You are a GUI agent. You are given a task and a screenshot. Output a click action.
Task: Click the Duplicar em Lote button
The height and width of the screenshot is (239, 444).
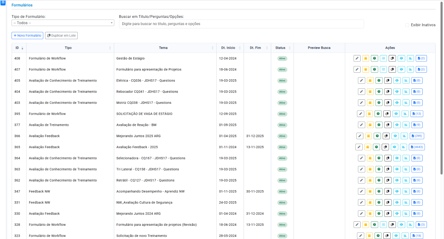point(61,36)
